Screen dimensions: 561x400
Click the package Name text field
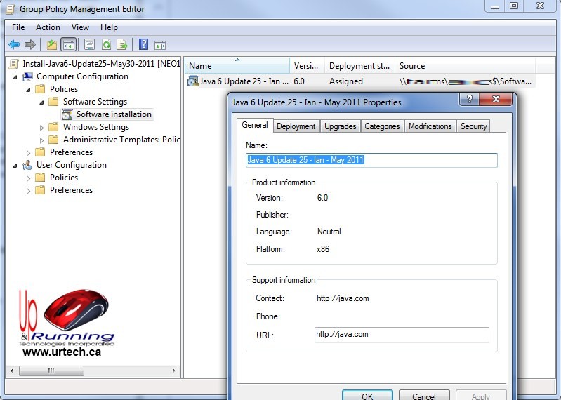click(371, 160)
